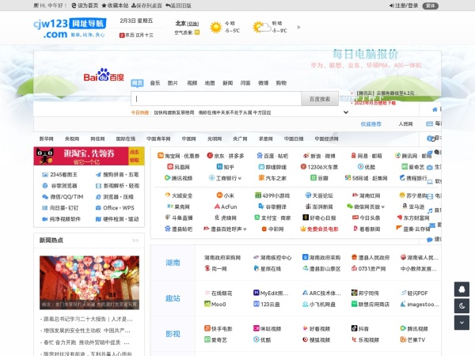Expand 新闻热点 with double arrow

135,240
